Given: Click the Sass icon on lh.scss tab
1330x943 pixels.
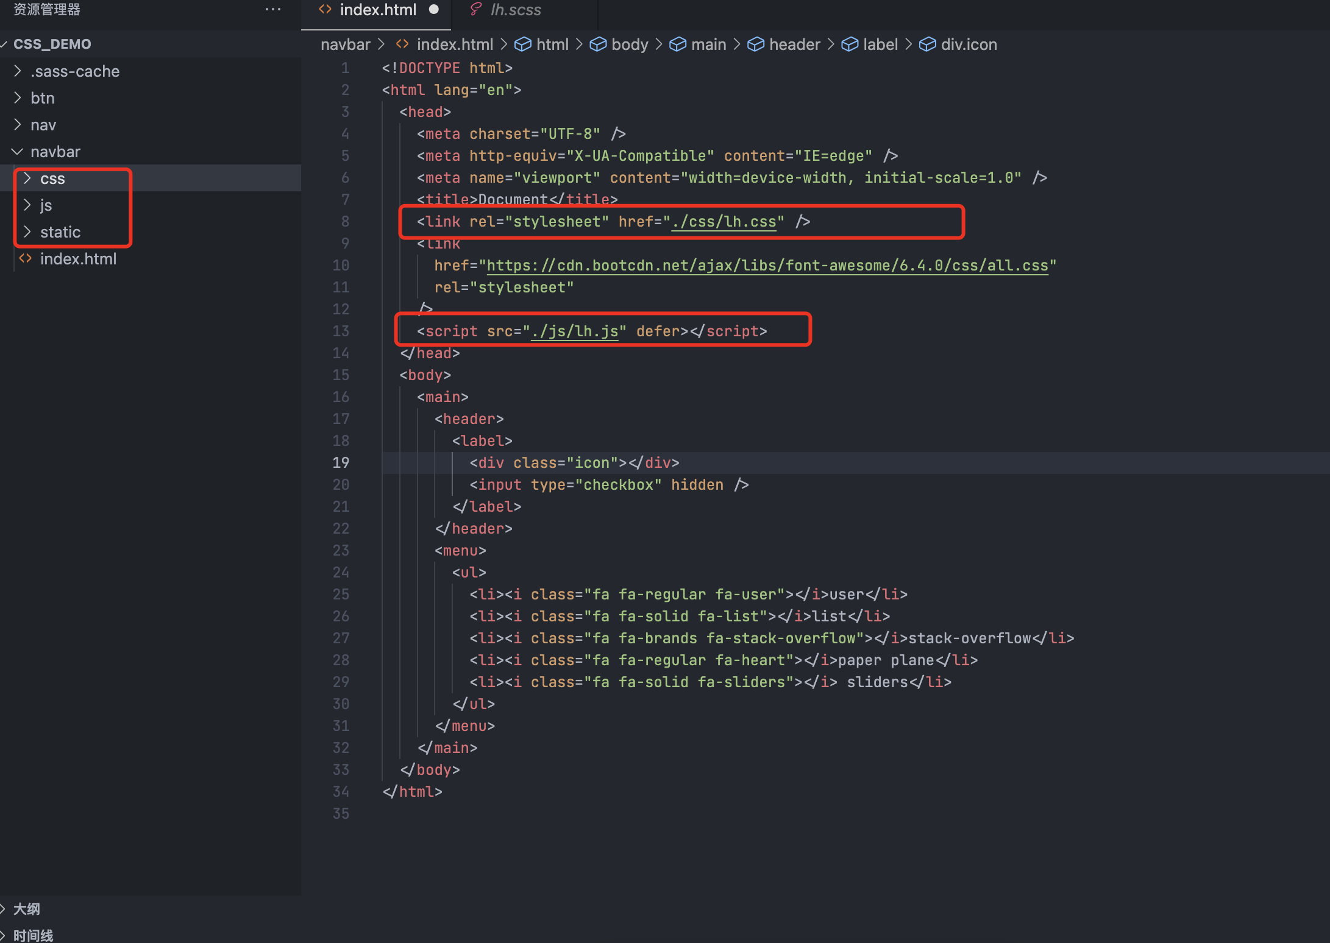Looking at the screenshot, I should (x=476, y=10).
